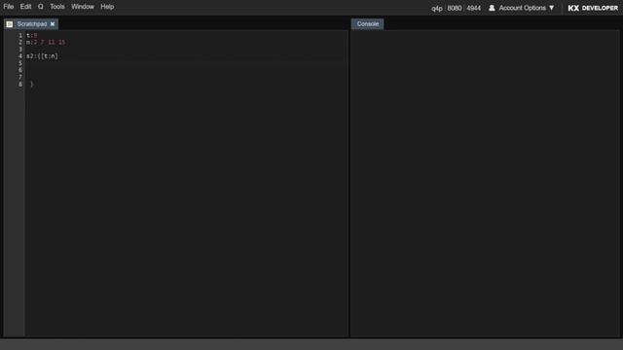Screen dimensions: 623x350
Task: Click the closing brace on line 8
Action: (32, 85)
